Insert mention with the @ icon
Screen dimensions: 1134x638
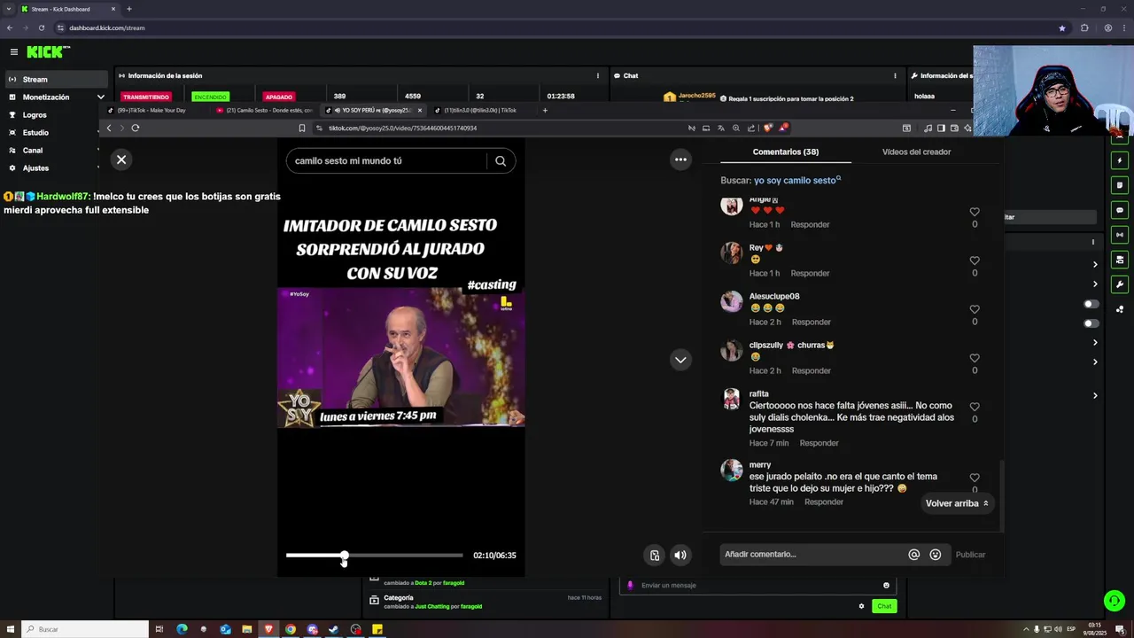(914, 555)
